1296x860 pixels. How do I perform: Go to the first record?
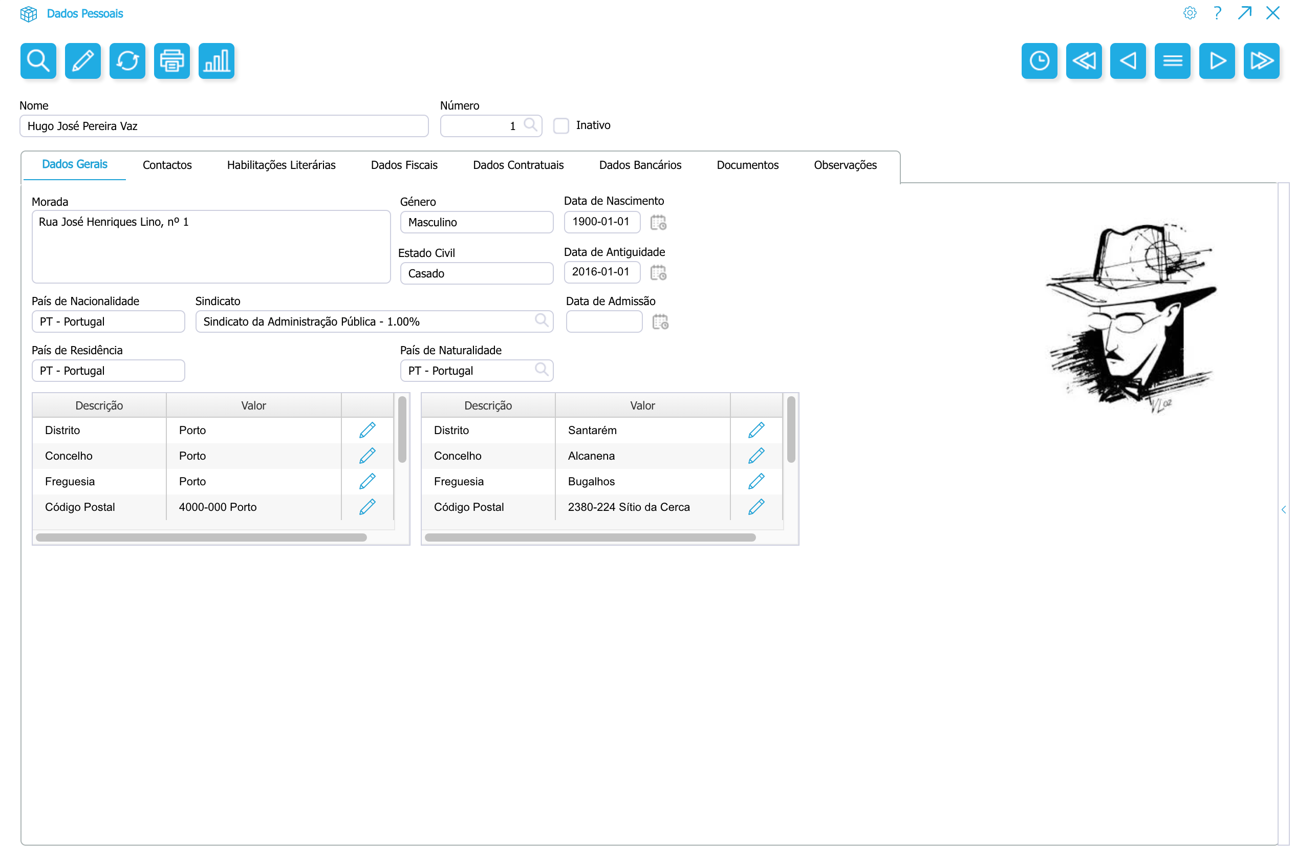(x=1083, y=60)
